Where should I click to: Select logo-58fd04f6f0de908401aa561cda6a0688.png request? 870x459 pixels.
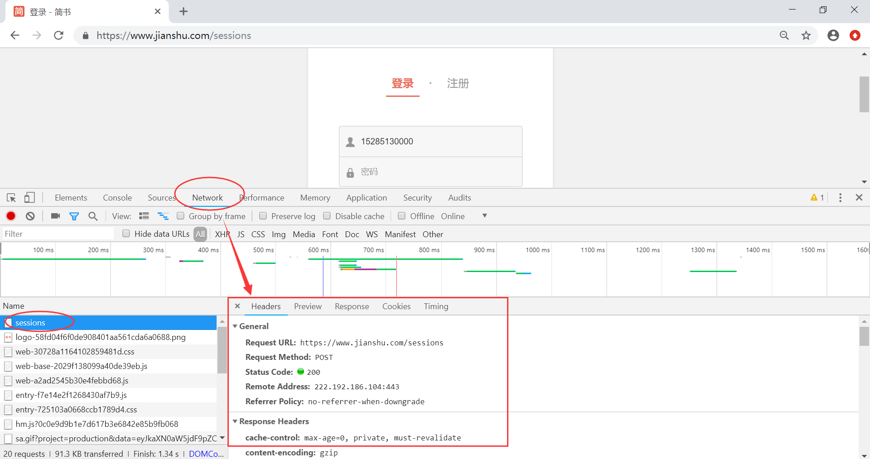coord(108,337)
